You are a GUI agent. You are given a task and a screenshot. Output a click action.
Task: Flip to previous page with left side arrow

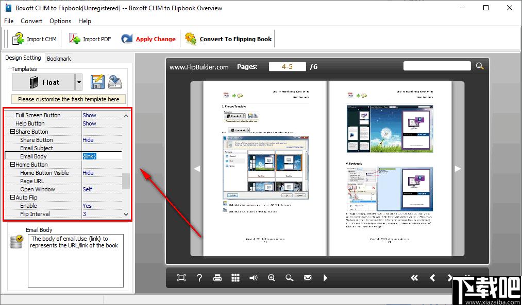click(197, 169)
